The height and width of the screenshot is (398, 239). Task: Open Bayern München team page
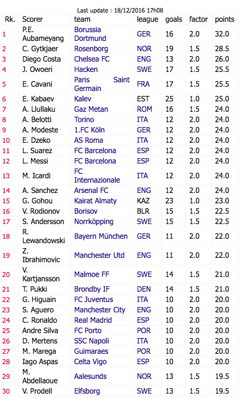coord(101,236)
